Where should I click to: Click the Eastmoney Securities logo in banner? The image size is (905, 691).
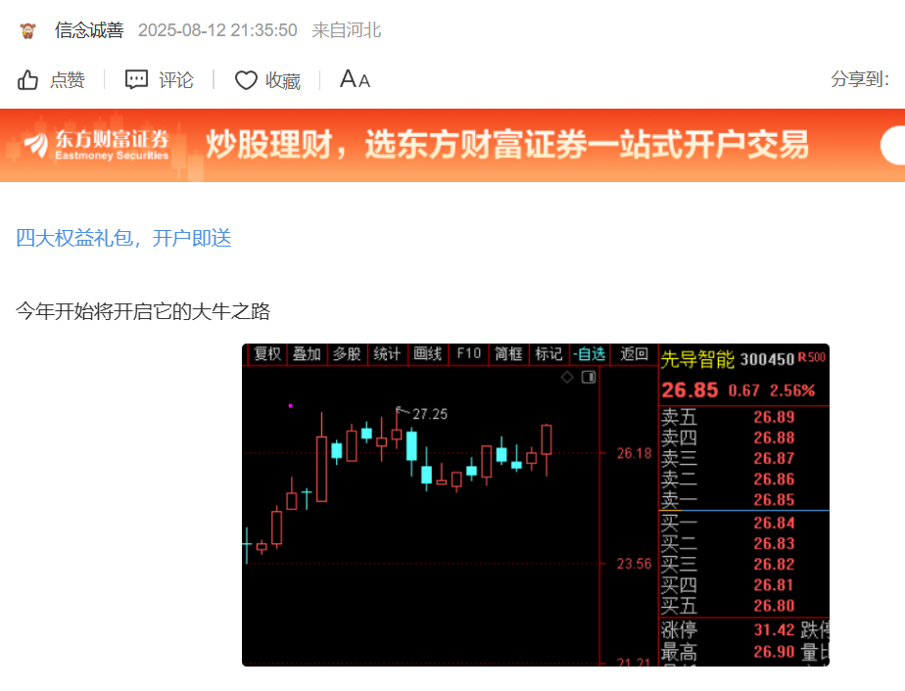coord(96,145)
